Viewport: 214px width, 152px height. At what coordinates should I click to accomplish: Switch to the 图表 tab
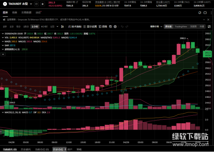point(5,12)
